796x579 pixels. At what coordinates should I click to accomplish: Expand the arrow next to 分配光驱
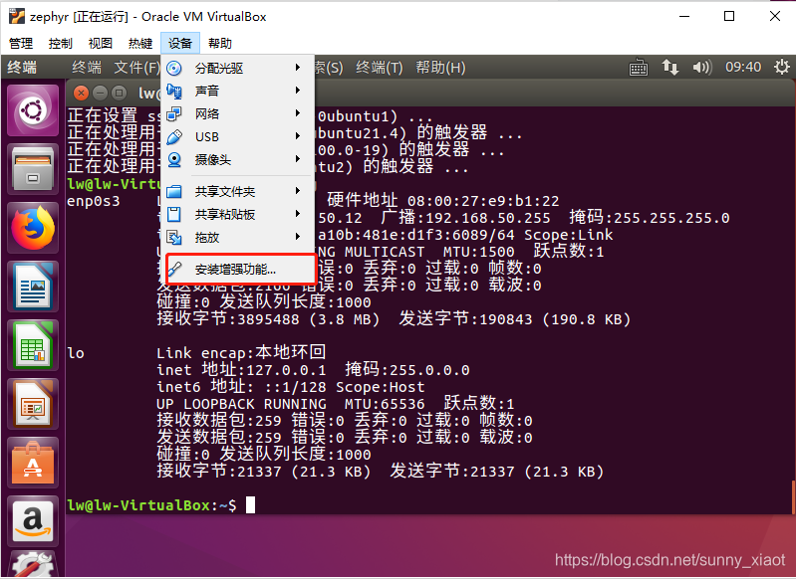298,68
